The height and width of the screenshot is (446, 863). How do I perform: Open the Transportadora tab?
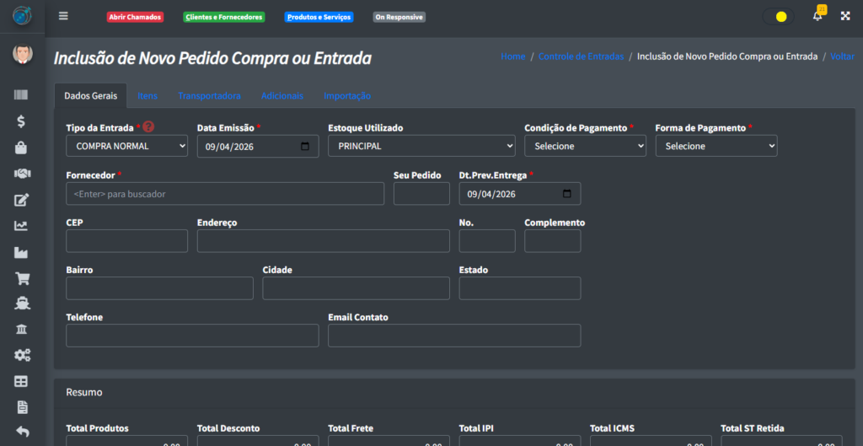tap(209, 96)
